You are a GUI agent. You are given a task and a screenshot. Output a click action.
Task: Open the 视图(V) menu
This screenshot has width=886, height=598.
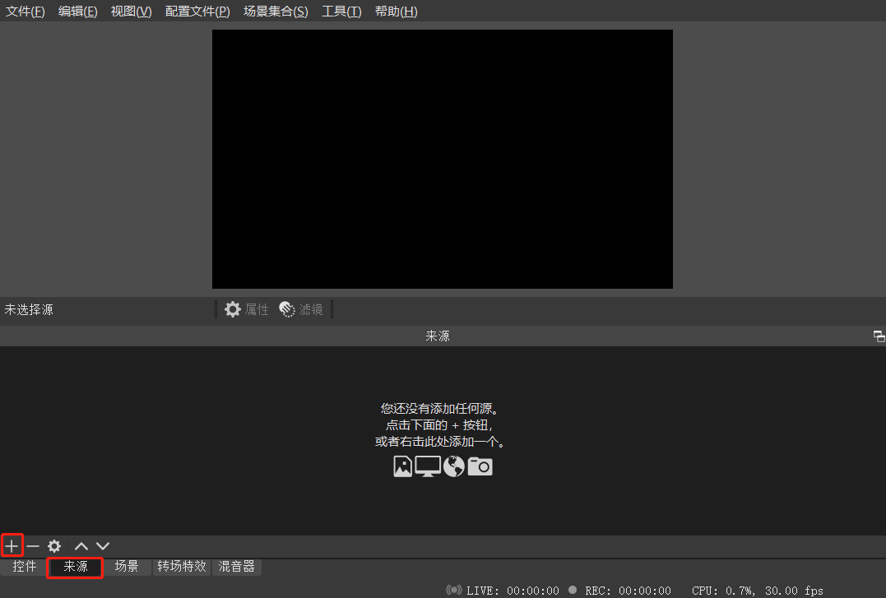coord(131,12)
